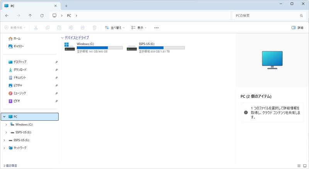Select the Windows (C:) drive tile

coord(93,48)
